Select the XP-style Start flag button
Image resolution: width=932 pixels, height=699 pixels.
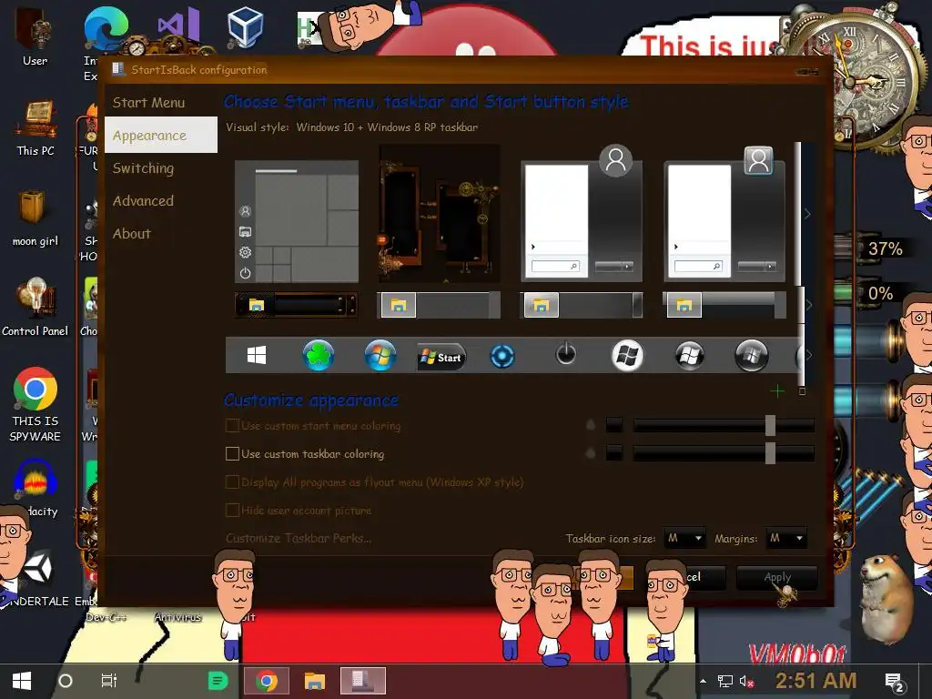441,357
